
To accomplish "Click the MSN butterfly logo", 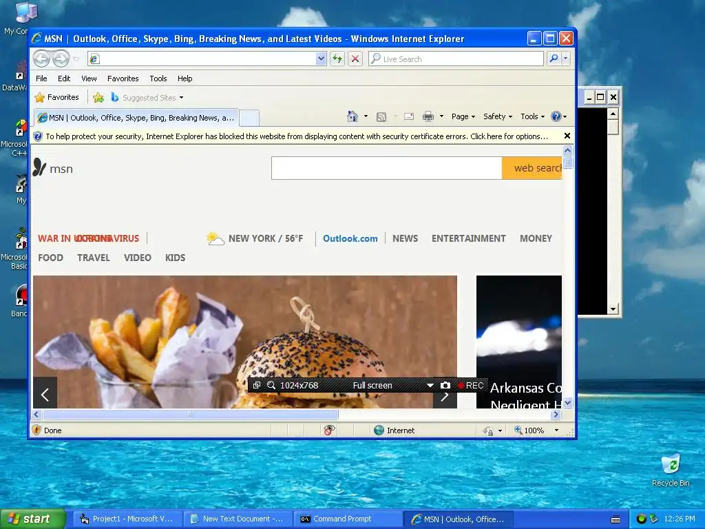I will click(x=39, y=167).
